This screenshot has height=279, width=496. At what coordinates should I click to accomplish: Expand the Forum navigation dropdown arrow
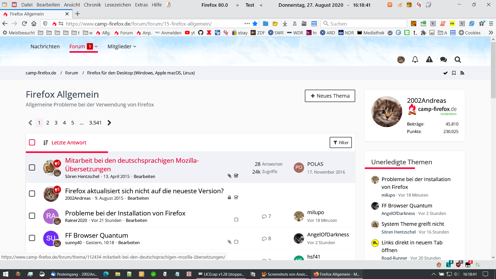click(96, 47)
